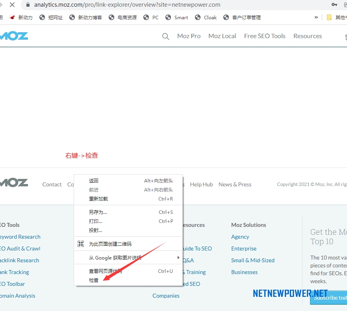
Task: Open the SEO Audit & Crawl link
Action: pos(20,248)
